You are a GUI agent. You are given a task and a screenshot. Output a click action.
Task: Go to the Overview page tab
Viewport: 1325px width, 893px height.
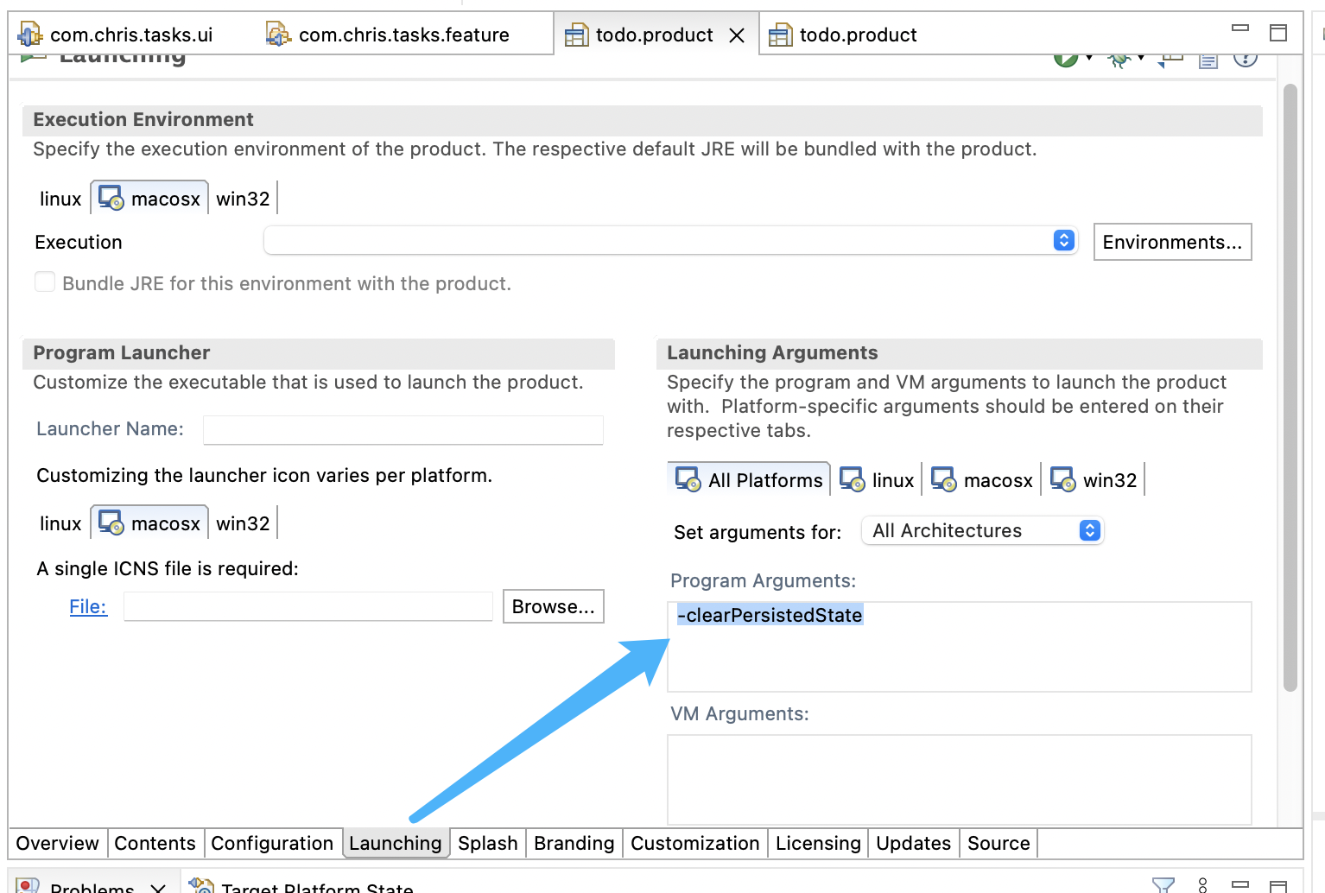tap(57, 843)
